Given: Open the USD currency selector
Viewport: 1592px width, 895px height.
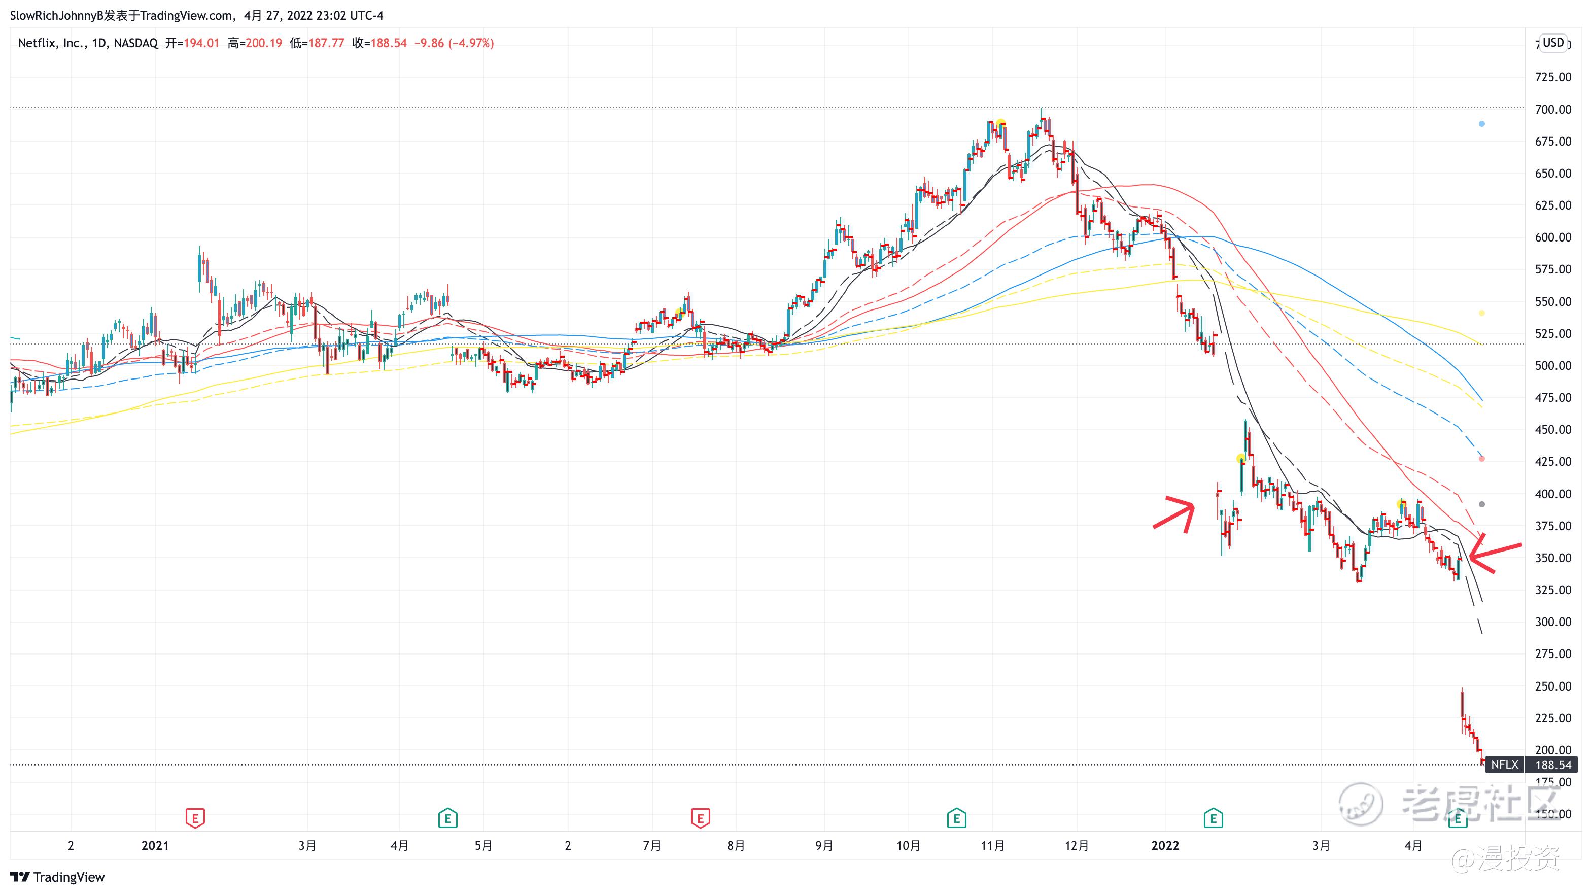Looking at the screenshot, I should [x=1553, y=43].
